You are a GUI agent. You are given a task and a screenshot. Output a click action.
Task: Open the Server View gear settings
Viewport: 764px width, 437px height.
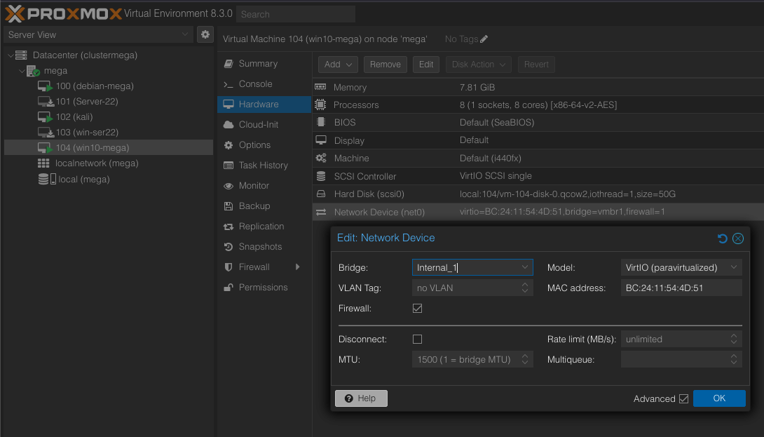tap(205, 34)
